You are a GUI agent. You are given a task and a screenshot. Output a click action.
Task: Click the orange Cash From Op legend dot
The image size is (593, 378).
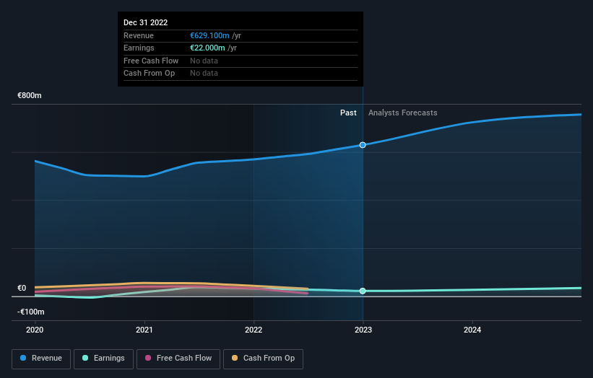point(235,358)
